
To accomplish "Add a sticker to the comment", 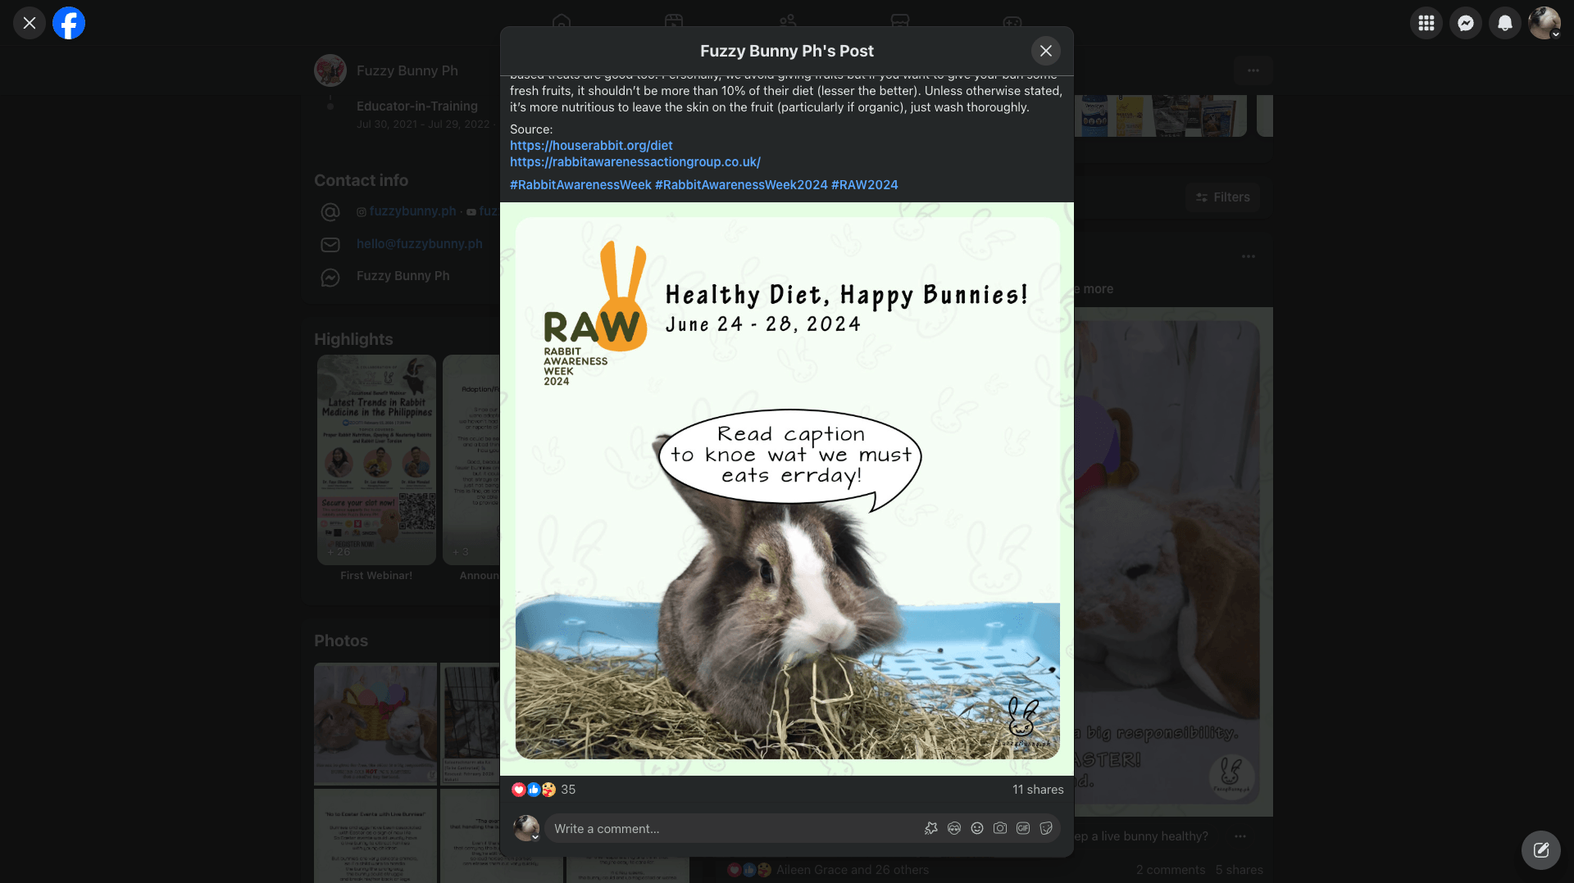I will pyautogui.click(x=1045, y=828).
